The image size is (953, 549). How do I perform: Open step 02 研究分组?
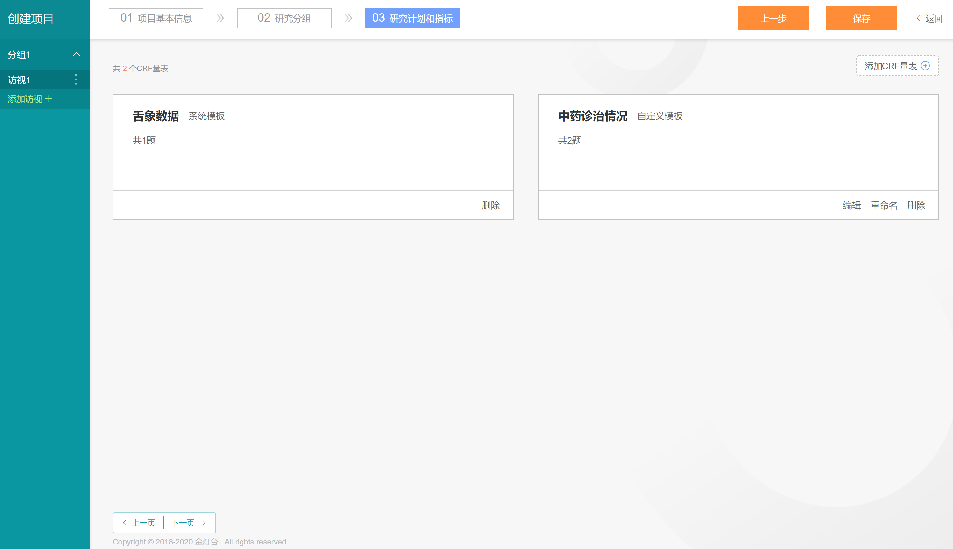pyautogui.click(x=284, y=18)
